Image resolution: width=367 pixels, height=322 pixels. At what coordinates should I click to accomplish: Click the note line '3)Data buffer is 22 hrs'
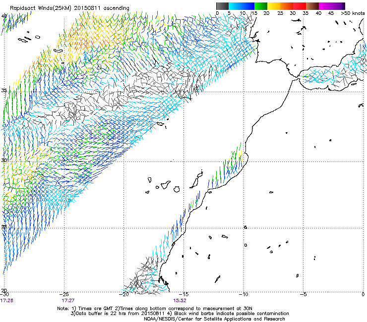[180, 314]
